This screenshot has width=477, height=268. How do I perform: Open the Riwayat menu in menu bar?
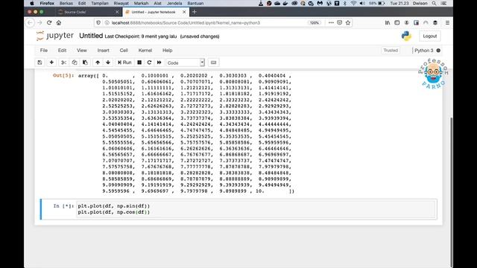[121, 3]
